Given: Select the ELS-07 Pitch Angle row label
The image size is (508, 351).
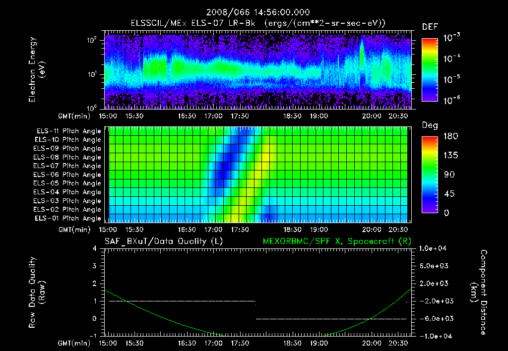Looking at the screenshot, I should [67, 166].
